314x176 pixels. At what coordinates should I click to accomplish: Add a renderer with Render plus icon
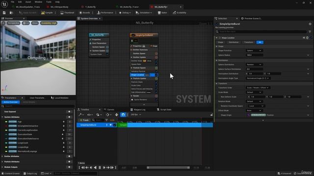(156, 96)
